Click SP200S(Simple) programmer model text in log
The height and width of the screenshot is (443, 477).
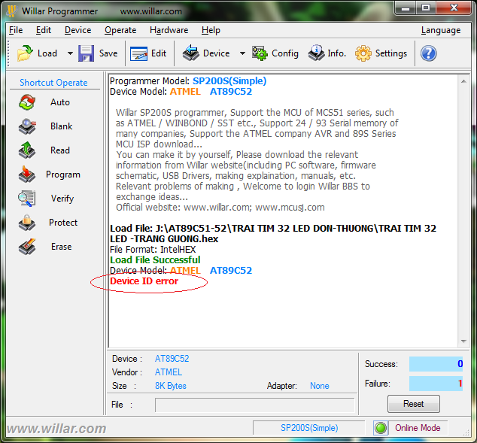pyautogui.click(x=229, y=81)
